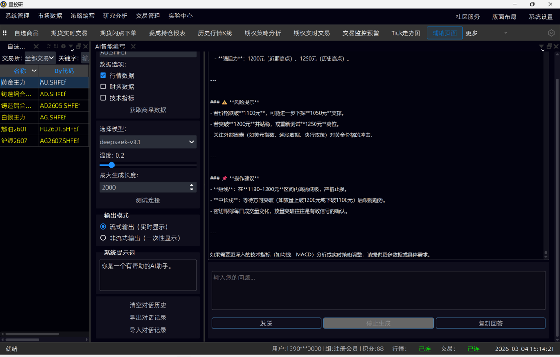Open system settings via the gear icon
560x357 pixels.
pyautogui.click(x=551, y=33)
